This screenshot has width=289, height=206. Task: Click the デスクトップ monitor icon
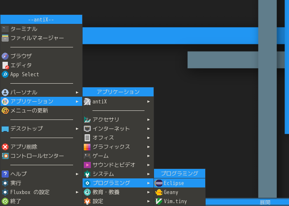click(x=5, y=129)
